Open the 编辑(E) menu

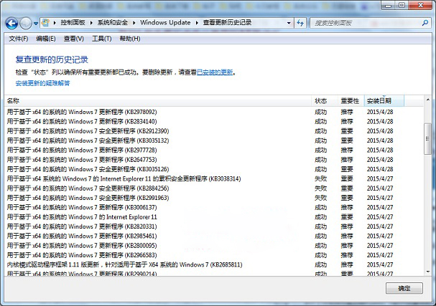pyautogui.click(x=46, y=39)
